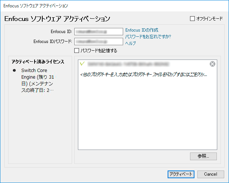Image resolution: width=229 pixels, height=183 pixels.
Task: Open the ヘルプ link
Action: (x=130, y=43)
